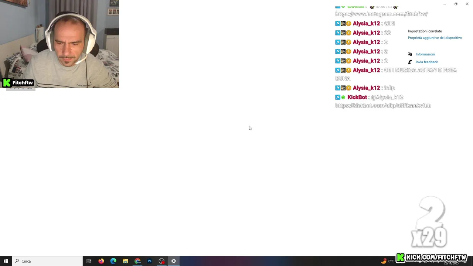The image size is (473, 266).
Task: Click the Settings gear taskbar icon
Action: click(x=174, y=261)
